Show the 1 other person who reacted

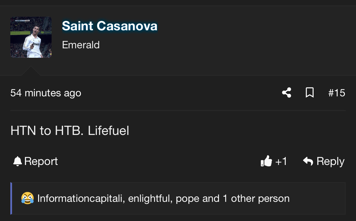pyautogui.click(x=256, y=198)
